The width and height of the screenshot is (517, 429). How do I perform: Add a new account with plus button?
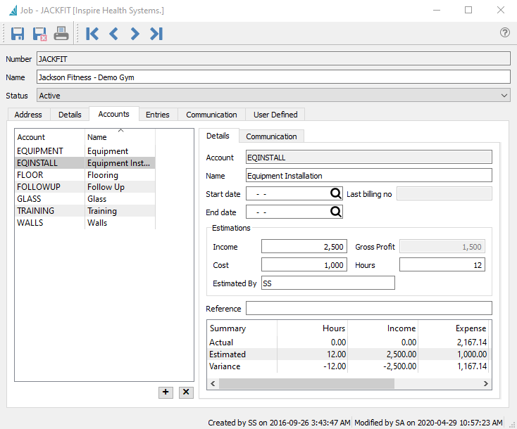166,392
